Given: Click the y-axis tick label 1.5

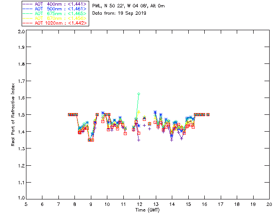Looking at the screenshot, I should (x=21, y=115).
